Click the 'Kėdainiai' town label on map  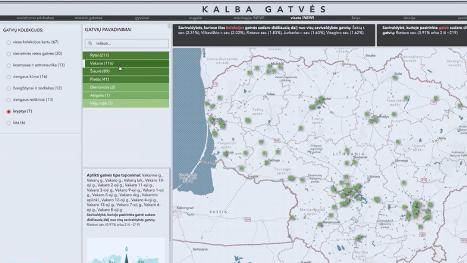(x=360, y=157)
